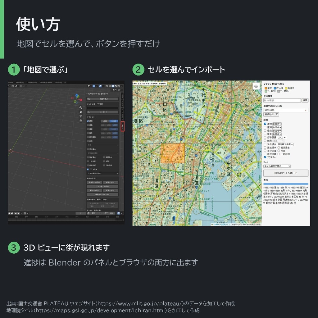
Task: Click the メッシュコードで指定 input field in Blender
Action: pos(102,108)
